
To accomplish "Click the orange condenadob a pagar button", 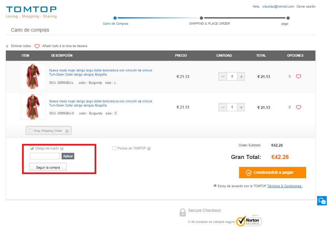I will click(x=272, y=172).
